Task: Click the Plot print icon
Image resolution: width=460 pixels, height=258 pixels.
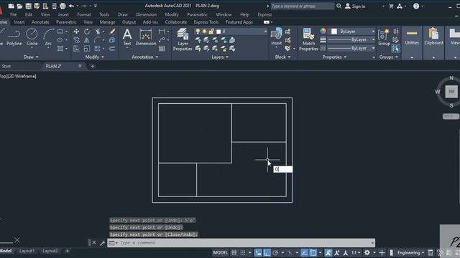Action: tap(63, 6)
